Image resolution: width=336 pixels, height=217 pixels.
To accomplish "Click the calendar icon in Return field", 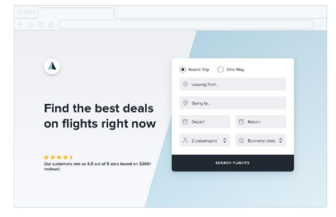I will pos(241,122).
